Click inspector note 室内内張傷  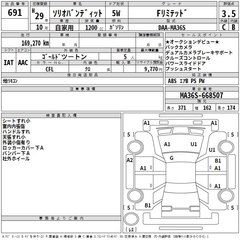13,126
